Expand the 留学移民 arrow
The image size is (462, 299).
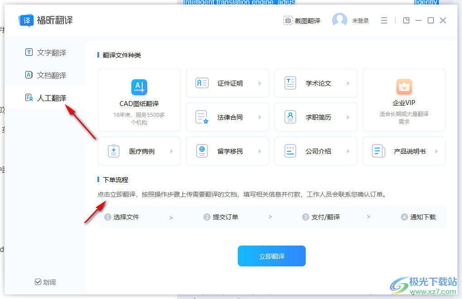tap(260, 151)
